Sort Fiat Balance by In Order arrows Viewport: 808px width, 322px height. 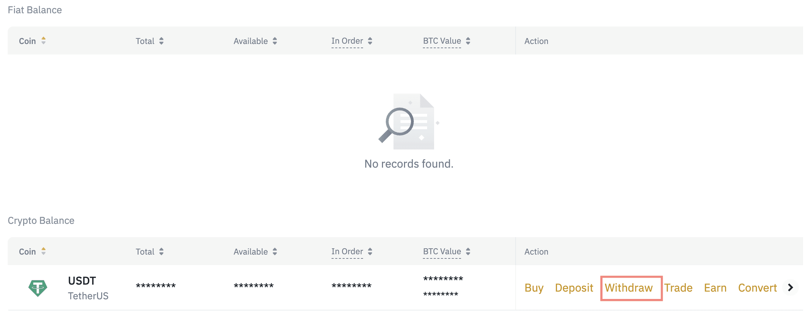pos(370,41)
